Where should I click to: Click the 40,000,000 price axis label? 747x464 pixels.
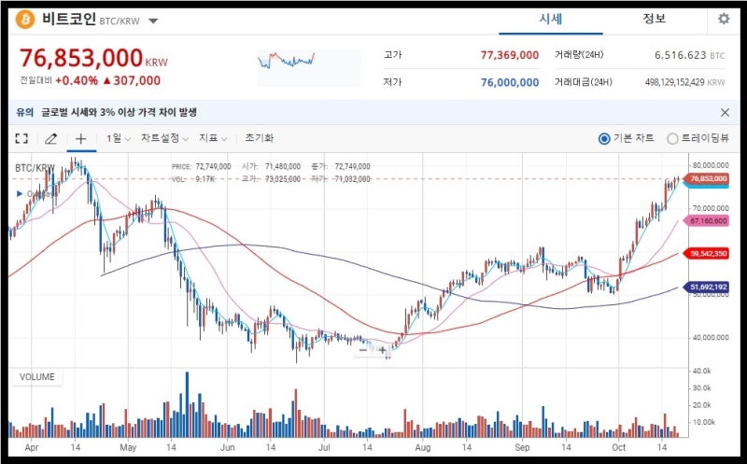click(x=711, y=338)
